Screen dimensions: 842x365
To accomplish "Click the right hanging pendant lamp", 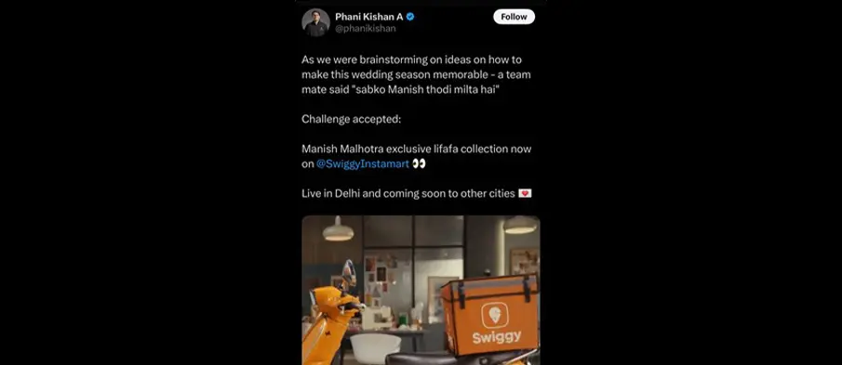I will point(520,225).
